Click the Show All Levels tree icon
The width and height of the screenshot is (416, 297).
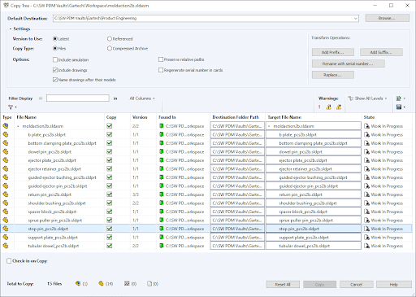click(350, 98)
